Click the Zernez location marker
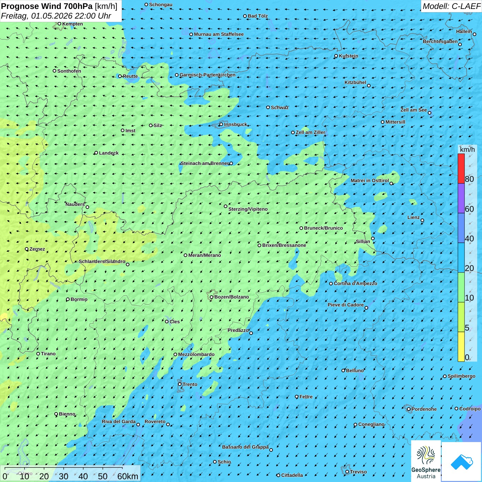Viewport: 482px width, 482px height. point(27,249)
